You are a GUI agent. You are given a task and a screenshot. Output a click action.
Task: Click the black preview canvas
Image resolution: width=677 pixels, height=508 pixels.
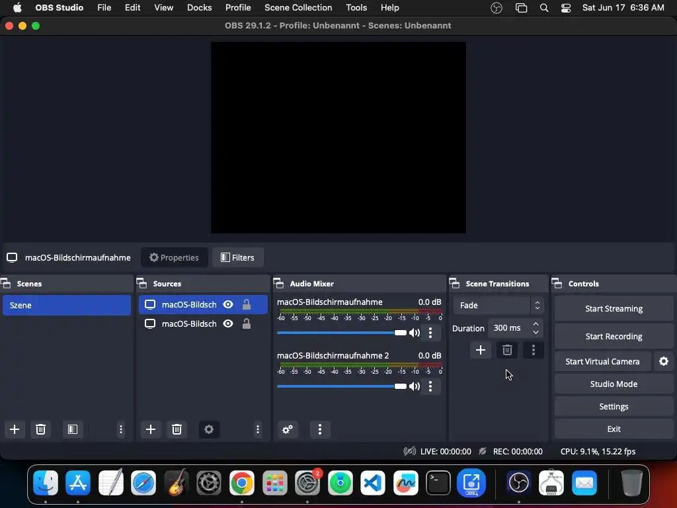pyautogui.click(x=338, y=138)
